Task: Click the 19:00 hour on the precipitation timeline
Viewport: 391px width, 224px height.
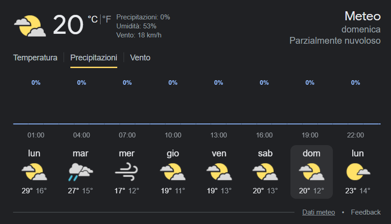Action: click(310, 135)
